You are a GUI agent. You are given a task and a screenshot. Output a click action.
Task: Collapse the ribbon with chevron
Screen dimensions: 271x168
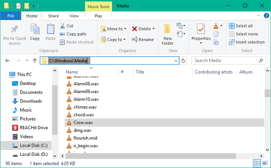coord(258,16)
